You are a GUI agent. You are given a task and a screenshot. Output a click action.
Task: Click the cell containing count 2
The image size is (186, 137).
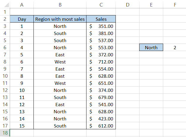175,47
